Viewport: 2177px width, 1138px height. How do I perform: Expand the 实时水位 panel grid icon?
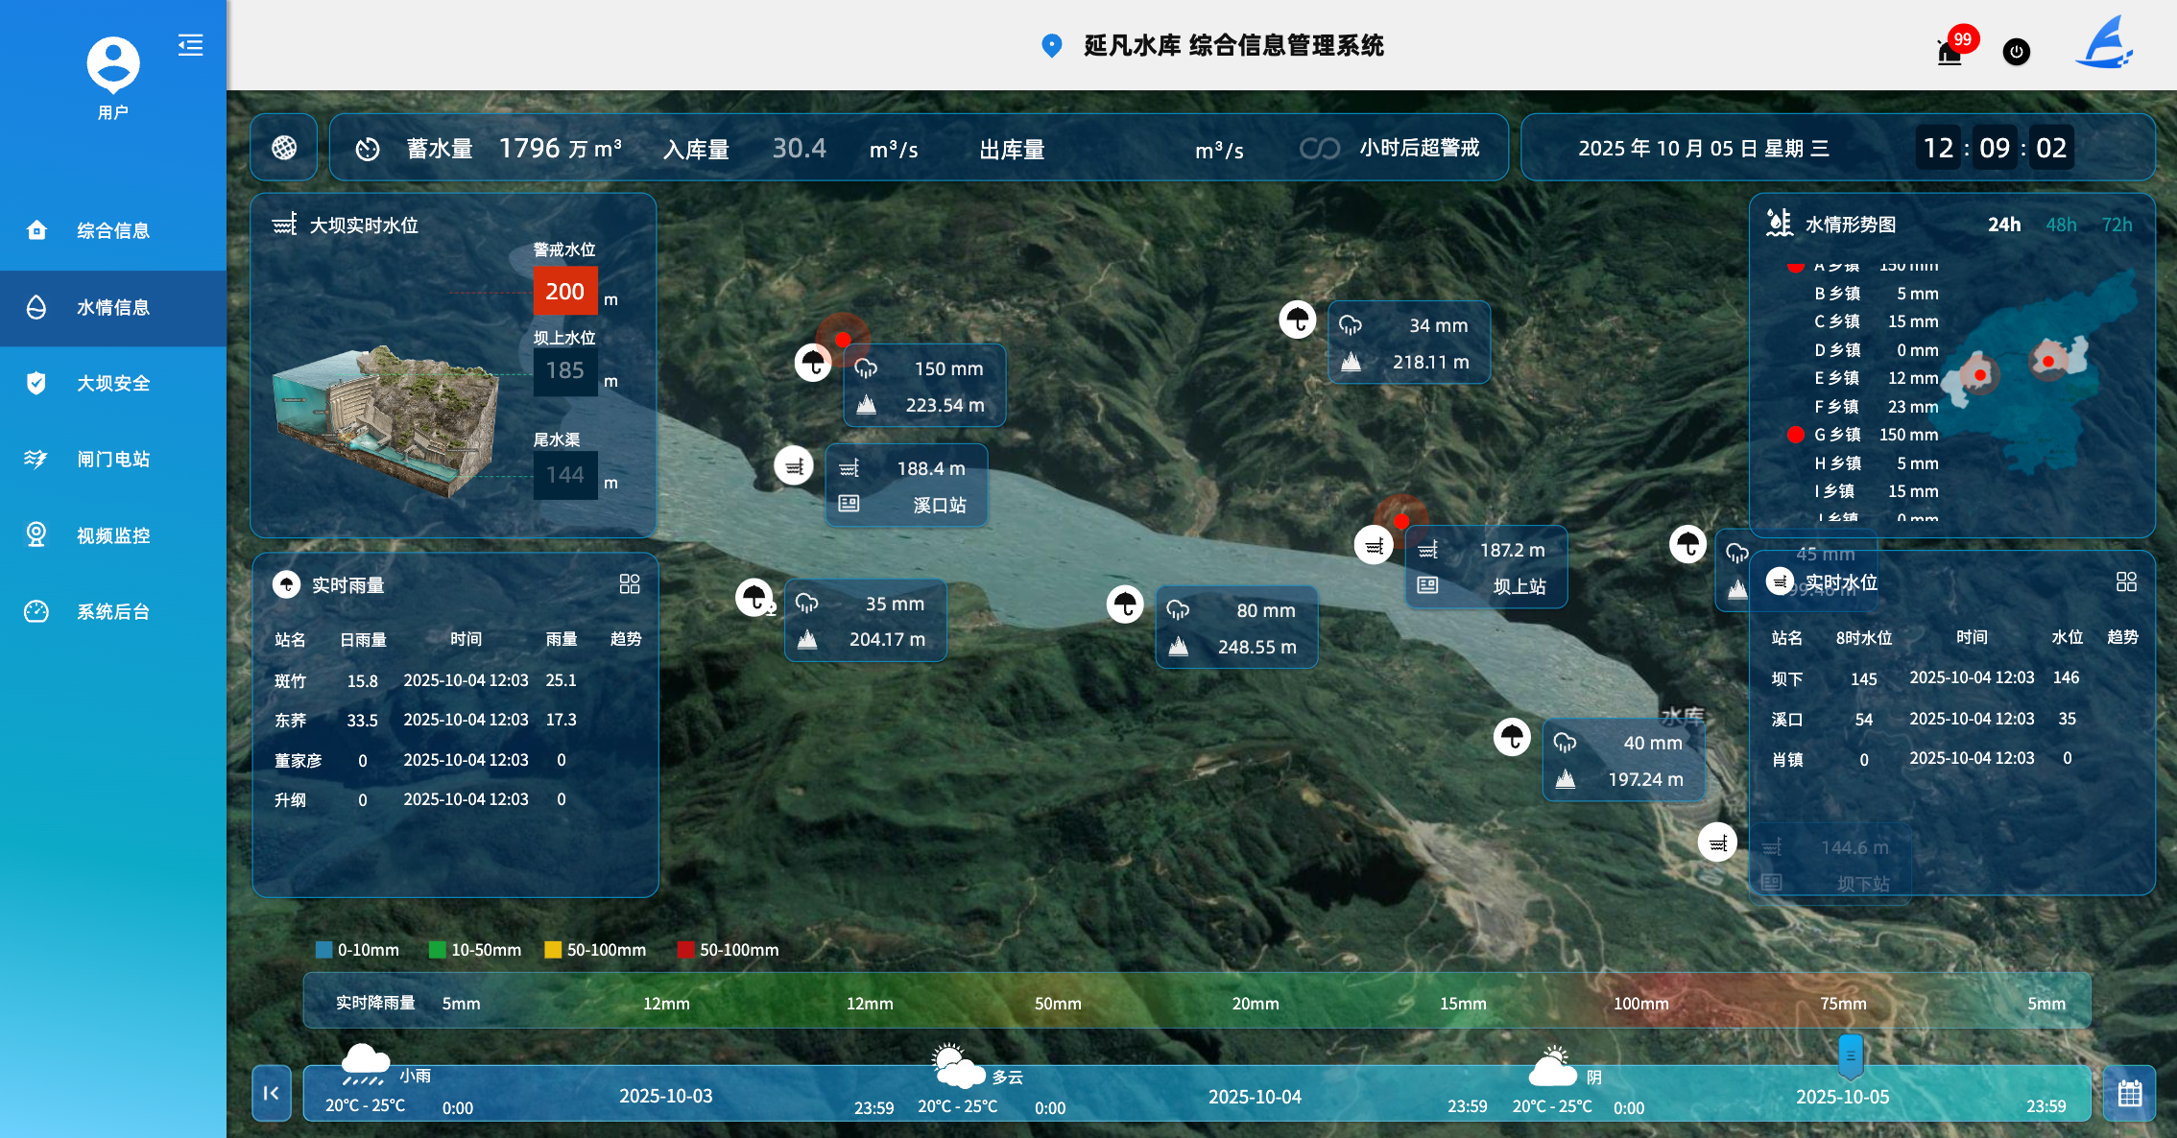click(2126, 582)
